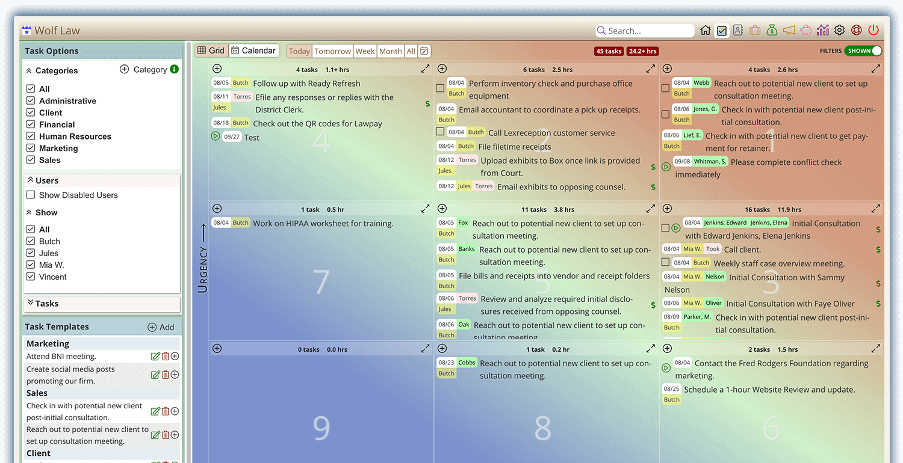Image resolution: width=903 pixels, height=463 pixels.
Task: Click the pink piggy bank icon
Action: click(x=806, y=31)
